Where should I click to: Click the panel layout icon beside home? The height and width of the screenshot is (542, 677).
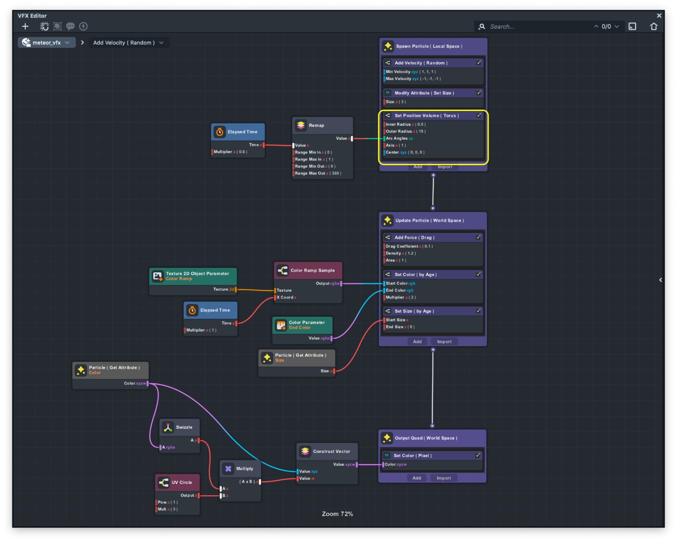[632, 26]
